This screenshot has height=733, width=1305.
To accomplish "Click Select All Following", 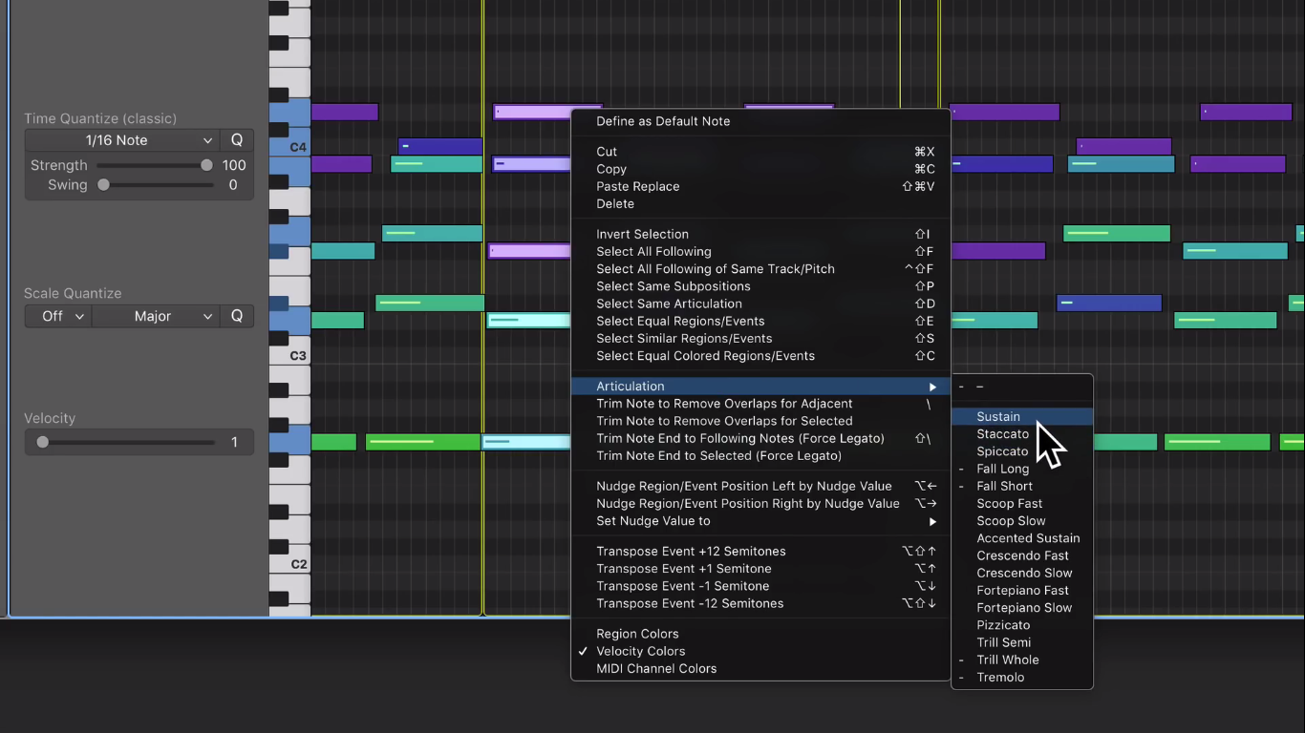I will 760,251.
